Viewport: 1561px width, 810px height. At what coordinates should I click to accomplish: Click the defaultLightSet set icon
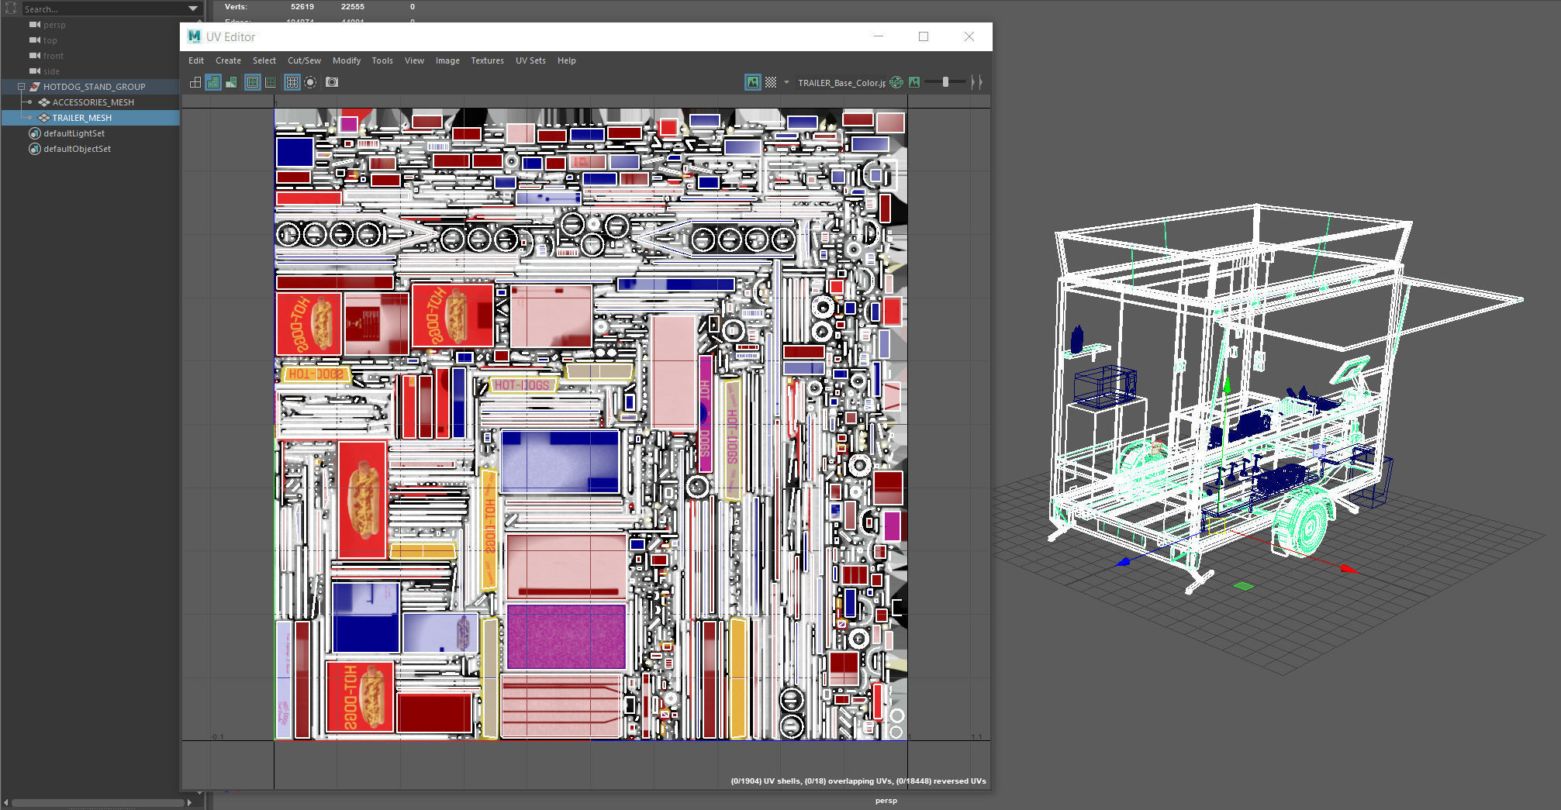(34, 133)
